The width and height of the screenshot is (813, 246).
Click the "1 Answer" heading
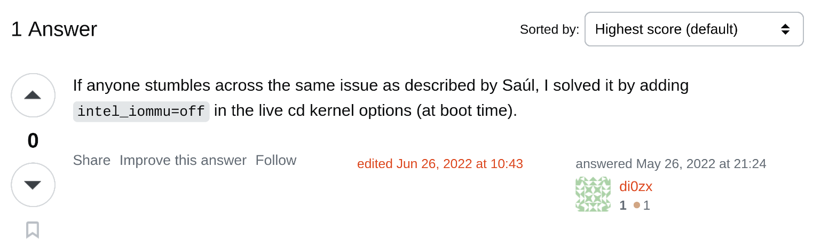pyautogui.click(x=54, y=29)
